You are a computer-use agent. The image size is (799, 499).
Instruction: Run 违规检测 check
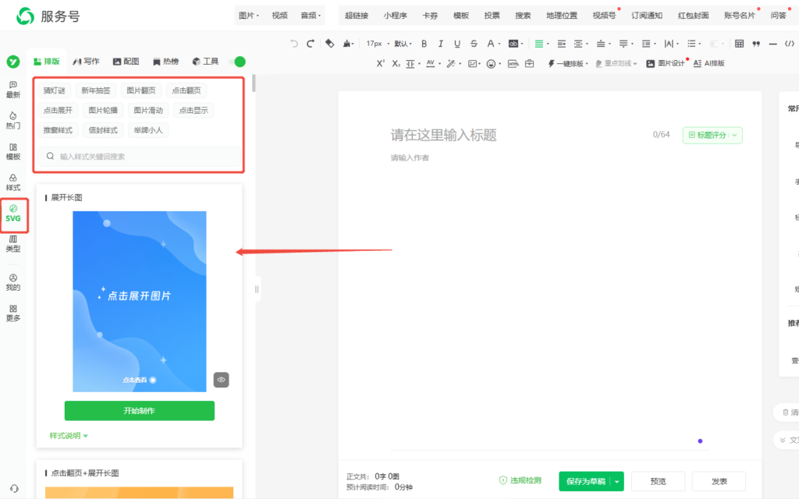pos(520,480)
